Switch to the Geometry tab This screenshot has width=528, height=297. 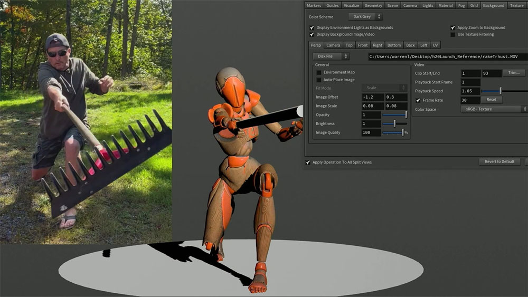pos(373,5)
